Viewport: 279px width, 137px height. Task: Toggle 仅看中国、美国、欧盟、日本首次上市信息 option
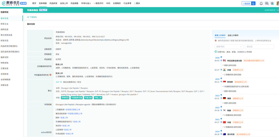point(216,52)
